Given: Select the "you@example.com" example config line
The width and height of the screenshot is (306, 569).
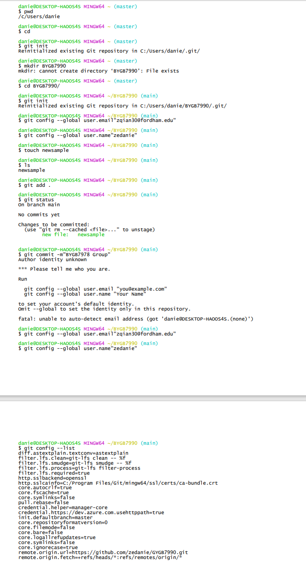Looking at the screenshot, I should click(96, 289).
